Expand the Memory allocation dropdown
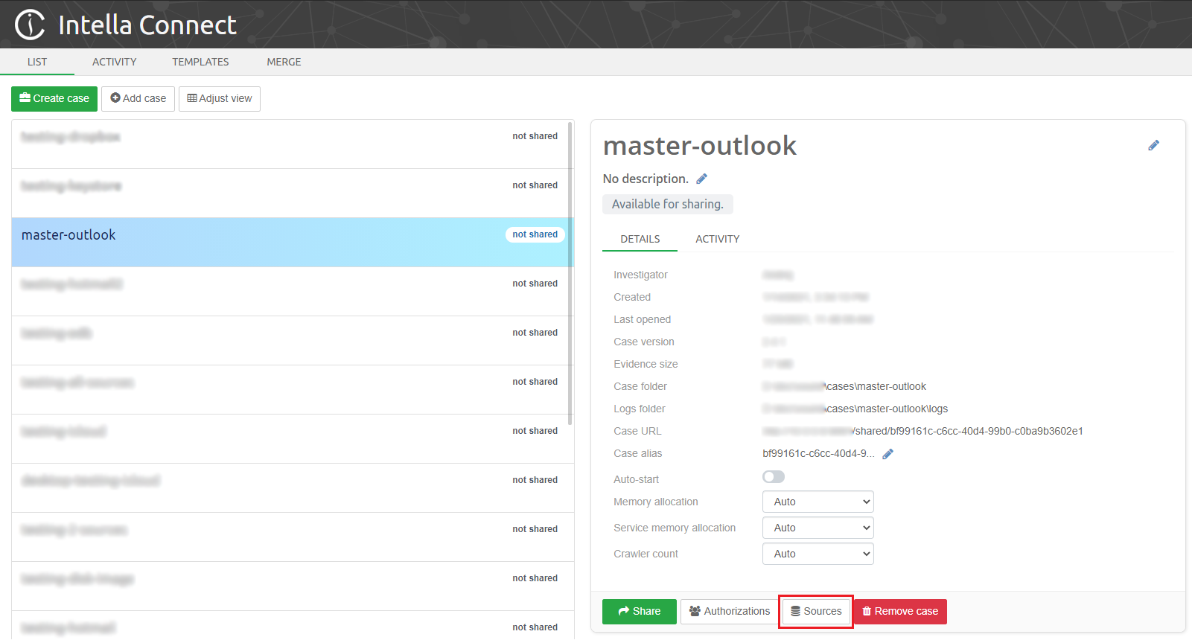 click(x=817, y=502)
